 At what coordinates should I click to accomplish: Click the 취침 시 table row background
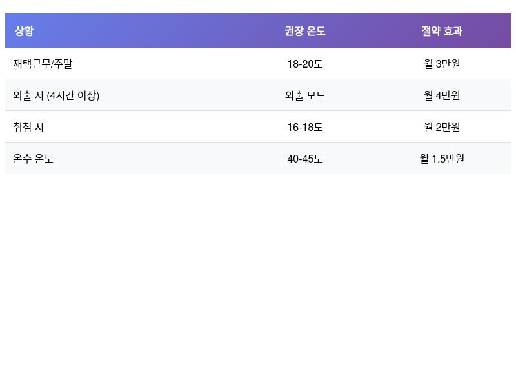pyautogui.click(x=193, y=126)
